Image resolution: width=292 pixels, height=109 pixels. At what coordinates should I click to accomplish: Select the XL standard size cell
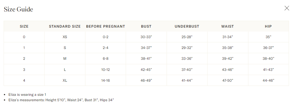[x=65, y=80]
